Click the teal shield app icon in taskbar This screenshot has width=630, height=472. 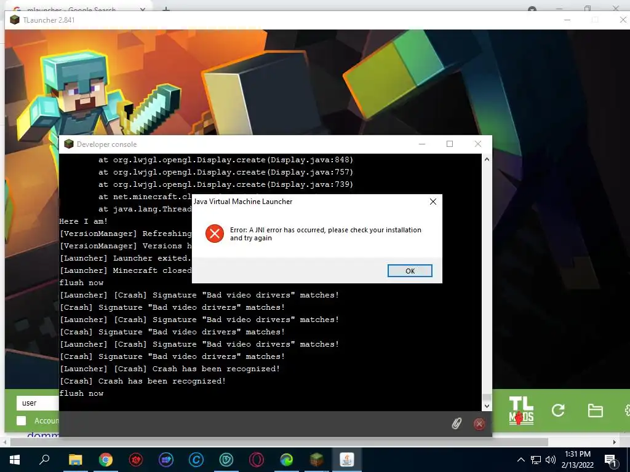click(226, 460)
